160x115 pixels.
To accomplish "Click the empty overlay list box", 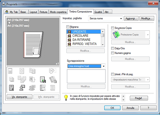I will (86, 76).
